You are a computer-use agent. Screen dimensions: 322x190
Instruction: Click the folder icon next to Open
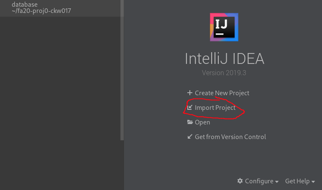click(x=190, y=122)
